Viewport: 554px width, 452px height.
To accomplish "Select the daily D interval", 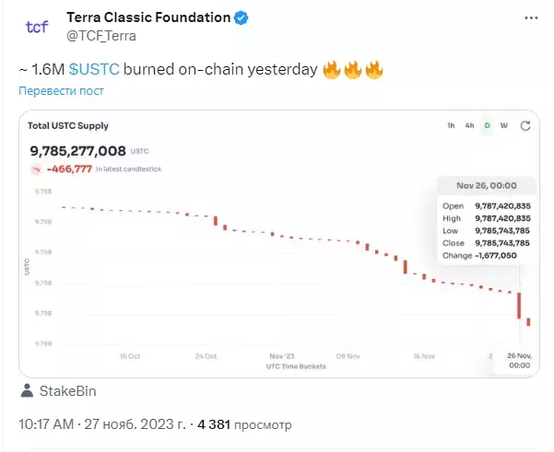I will click(488, 125).
